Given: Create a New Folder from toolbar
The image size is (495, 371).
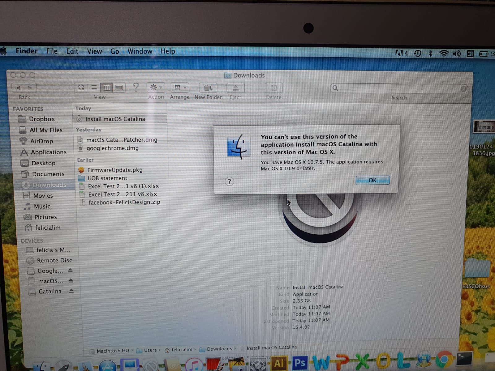Looking at the screenshot, I should [x=208, y=88].
